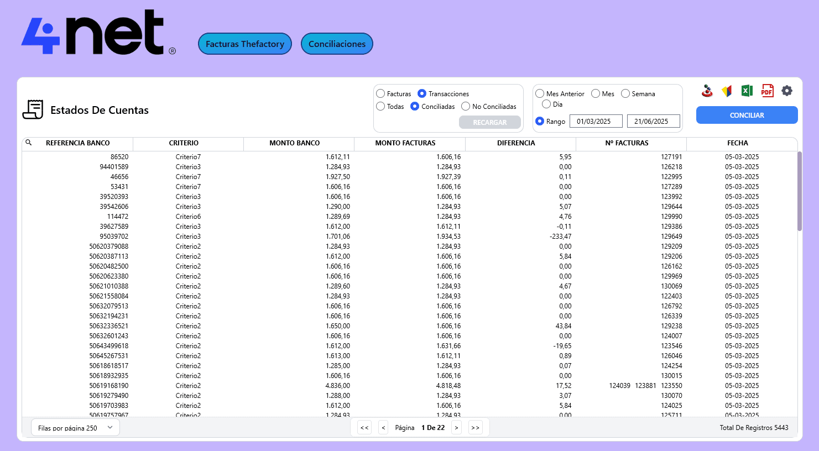This screenshot has height=451, width=819.
Task: Click the table's vertical scrollbar thumb
Action: point(800,191)
